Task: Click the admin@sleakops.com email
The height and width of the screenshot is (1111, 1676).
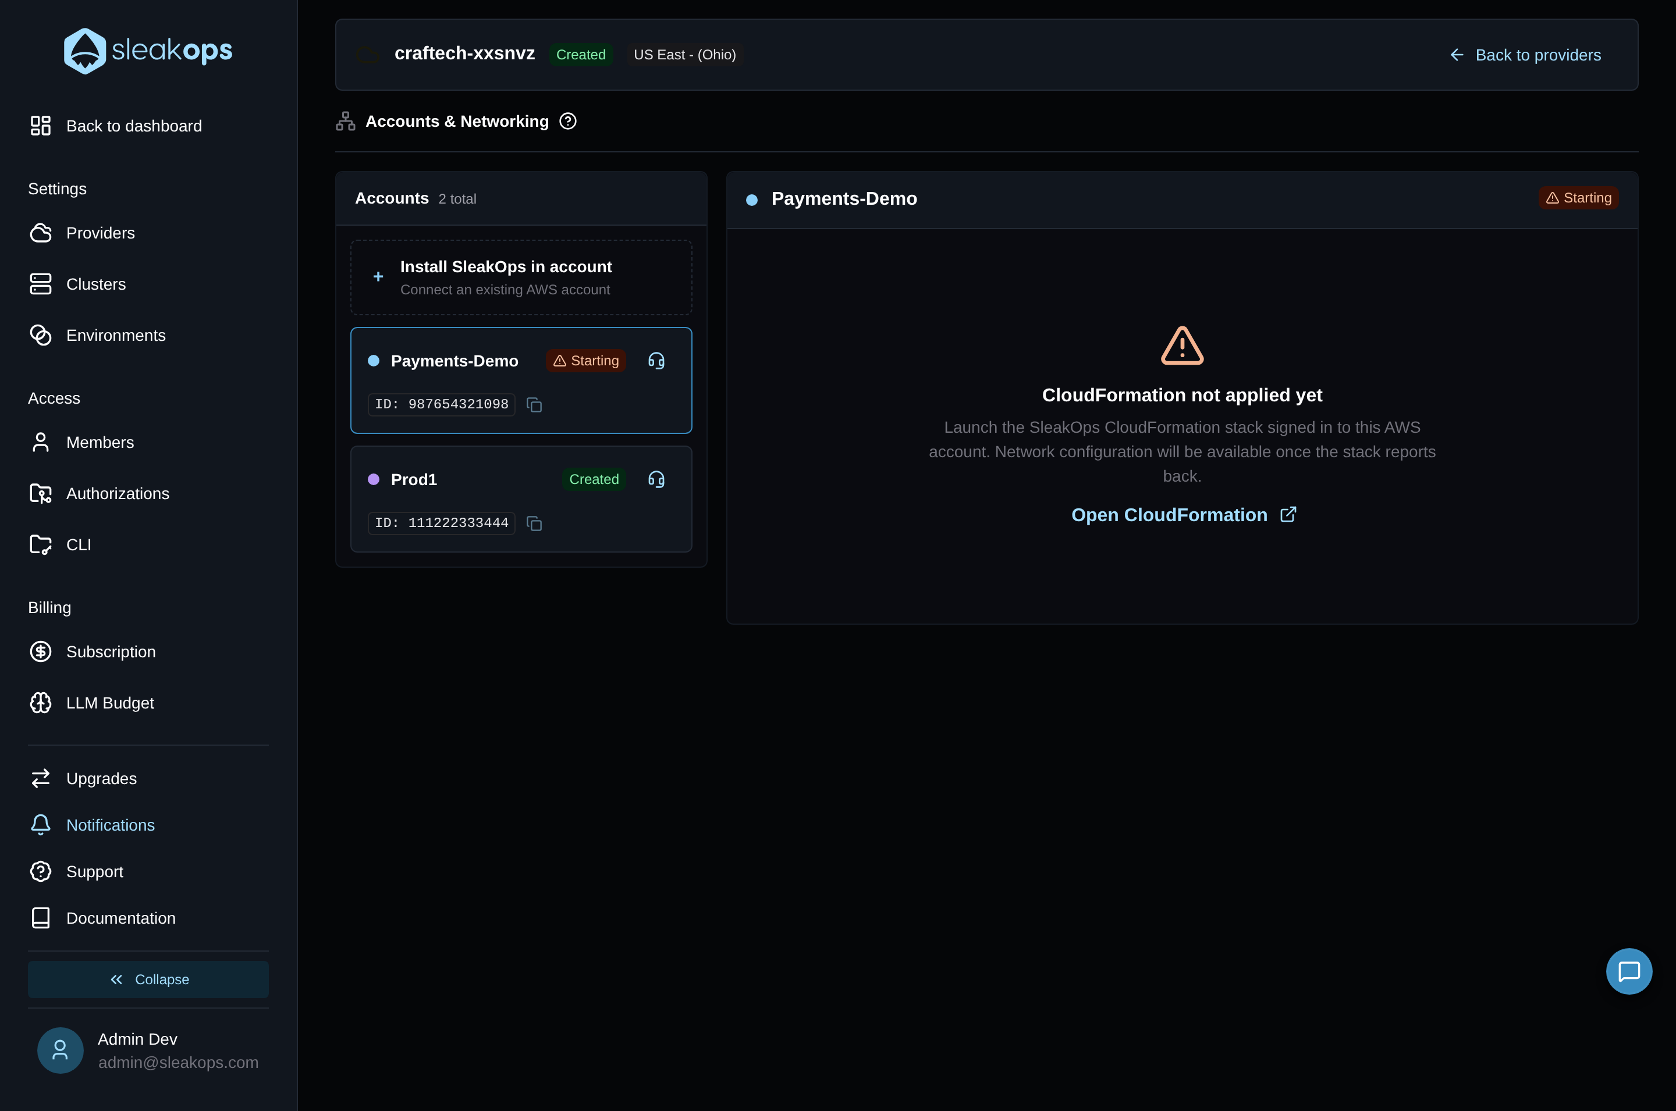Action: click(178, 1062)
